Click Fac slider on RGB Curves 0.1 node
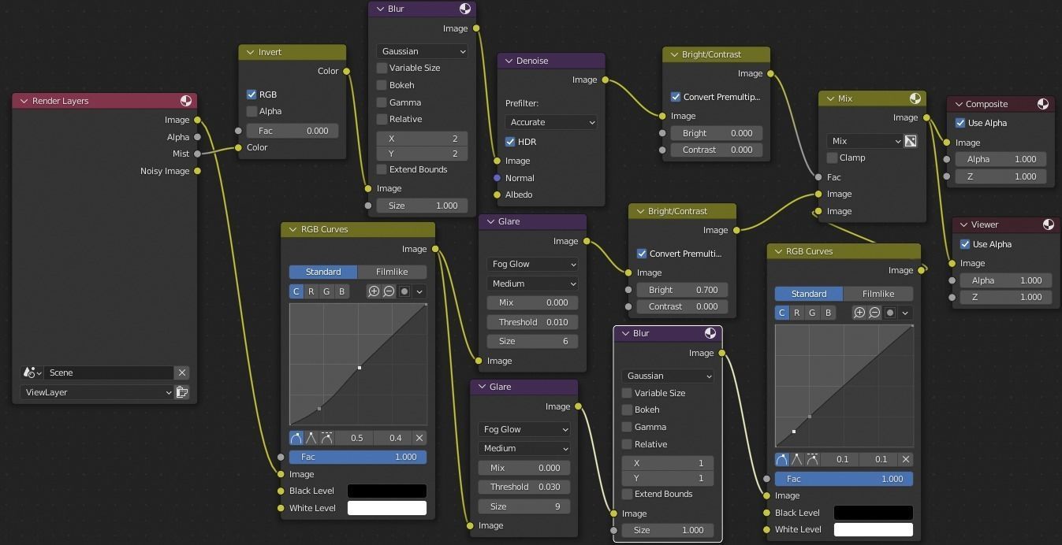This screenshot has height=545, width=1062. (844, 479)
